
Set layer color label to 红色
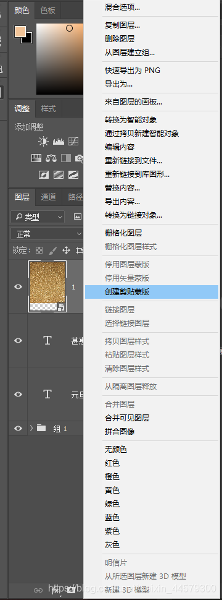tap(112, 463)
